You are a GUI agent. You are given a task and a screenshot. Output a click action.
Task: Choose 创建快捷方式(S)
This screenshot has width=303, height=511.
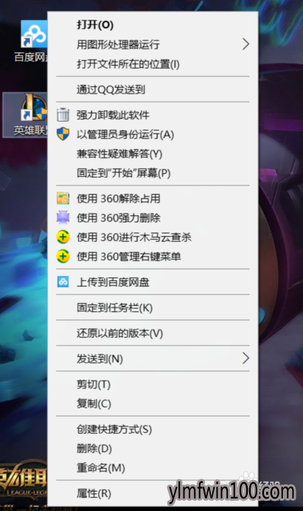point(114,429)
